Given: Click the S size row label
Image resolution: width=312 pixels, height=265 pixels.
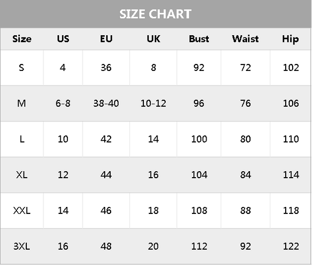Looking at the screenshot, I should tap(22, 68).
